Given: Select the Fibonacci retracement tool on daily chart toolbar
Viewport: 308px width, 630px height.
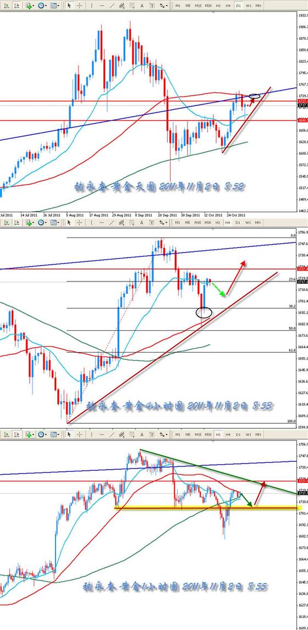Looking at the screenshot, I should pos(132,6).
